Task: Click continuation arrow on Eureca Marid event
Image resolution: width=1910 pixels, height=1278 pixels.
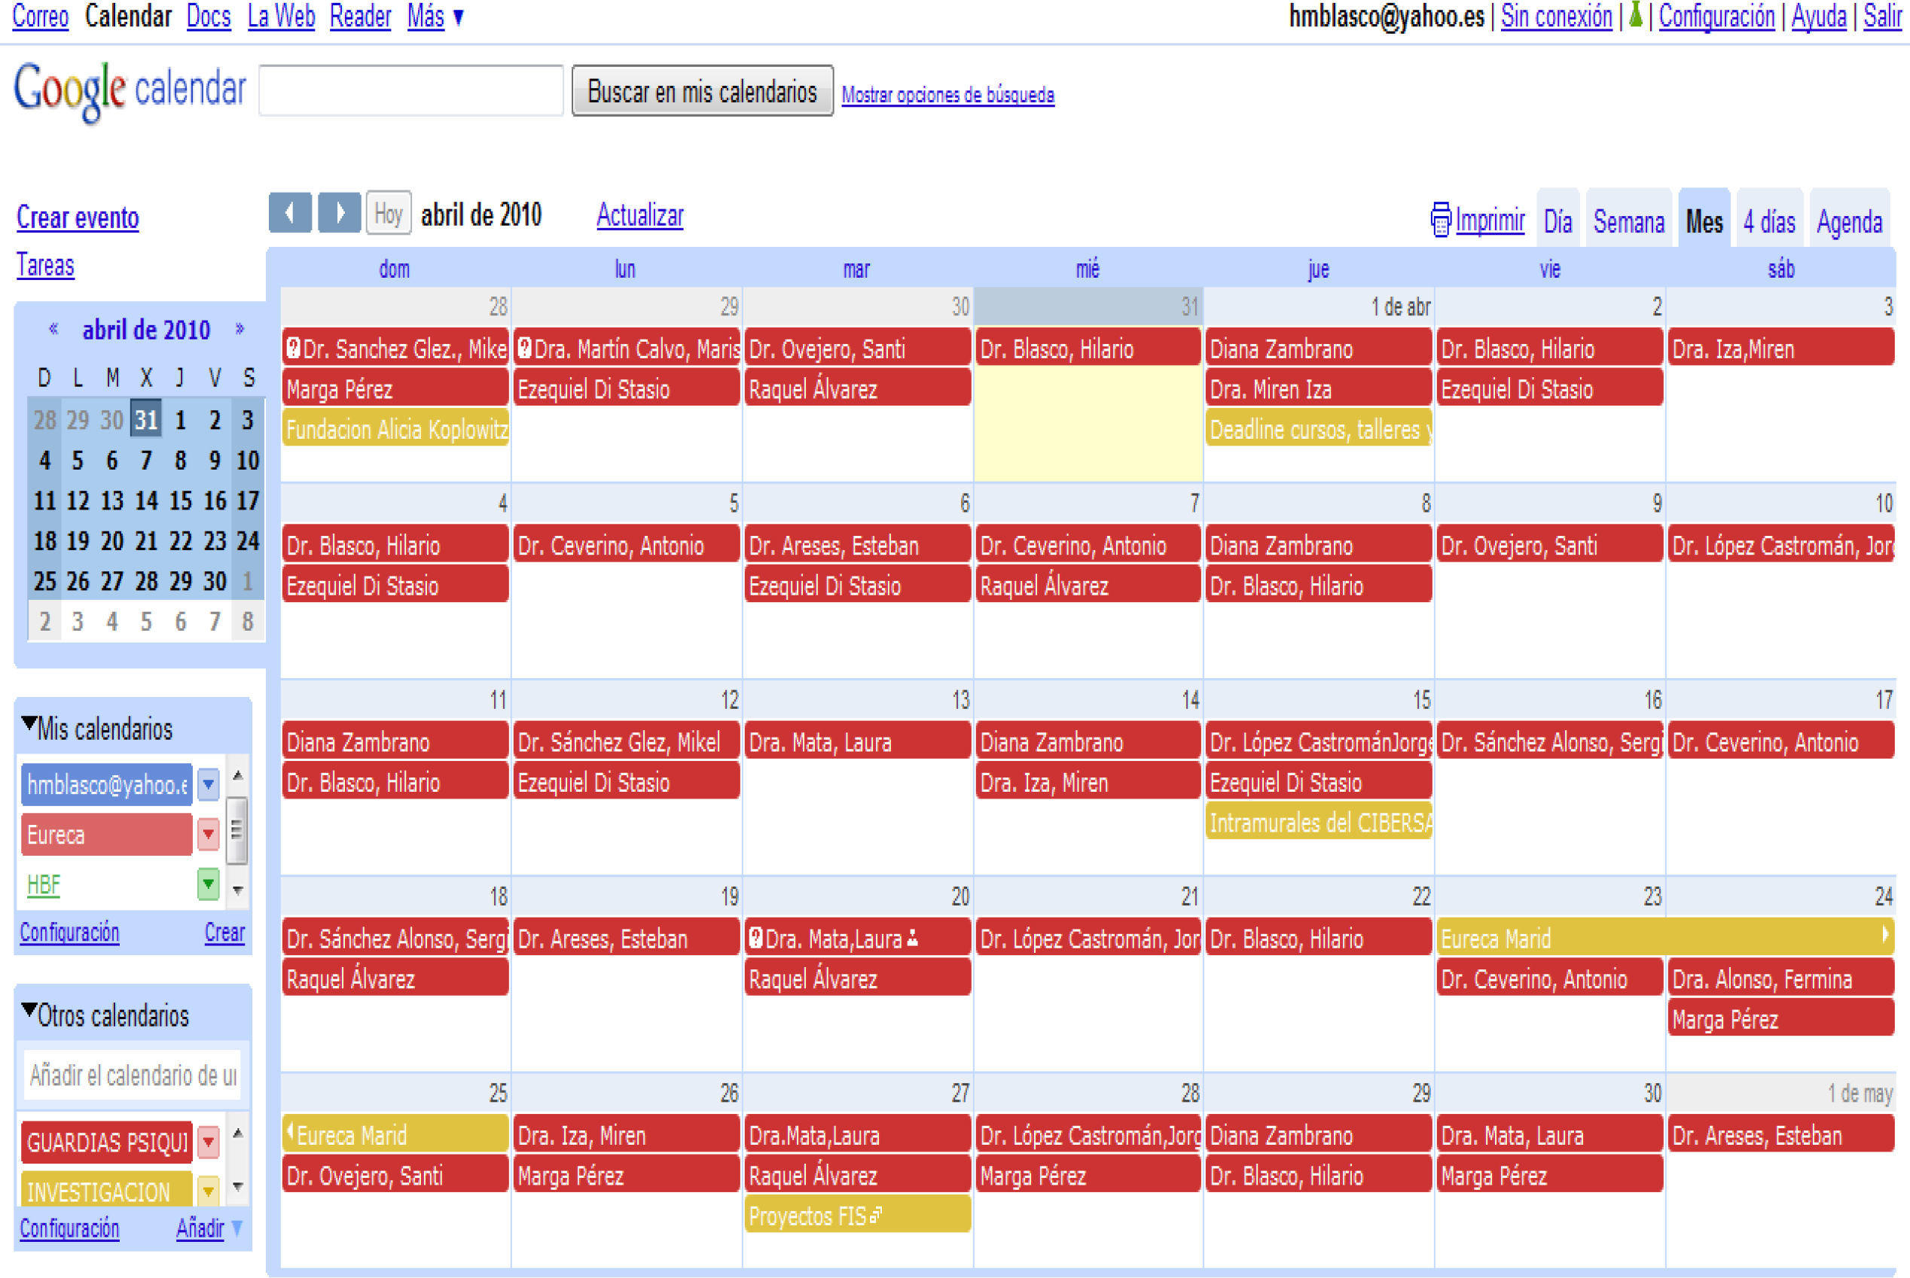Action: click(1884, 935)
